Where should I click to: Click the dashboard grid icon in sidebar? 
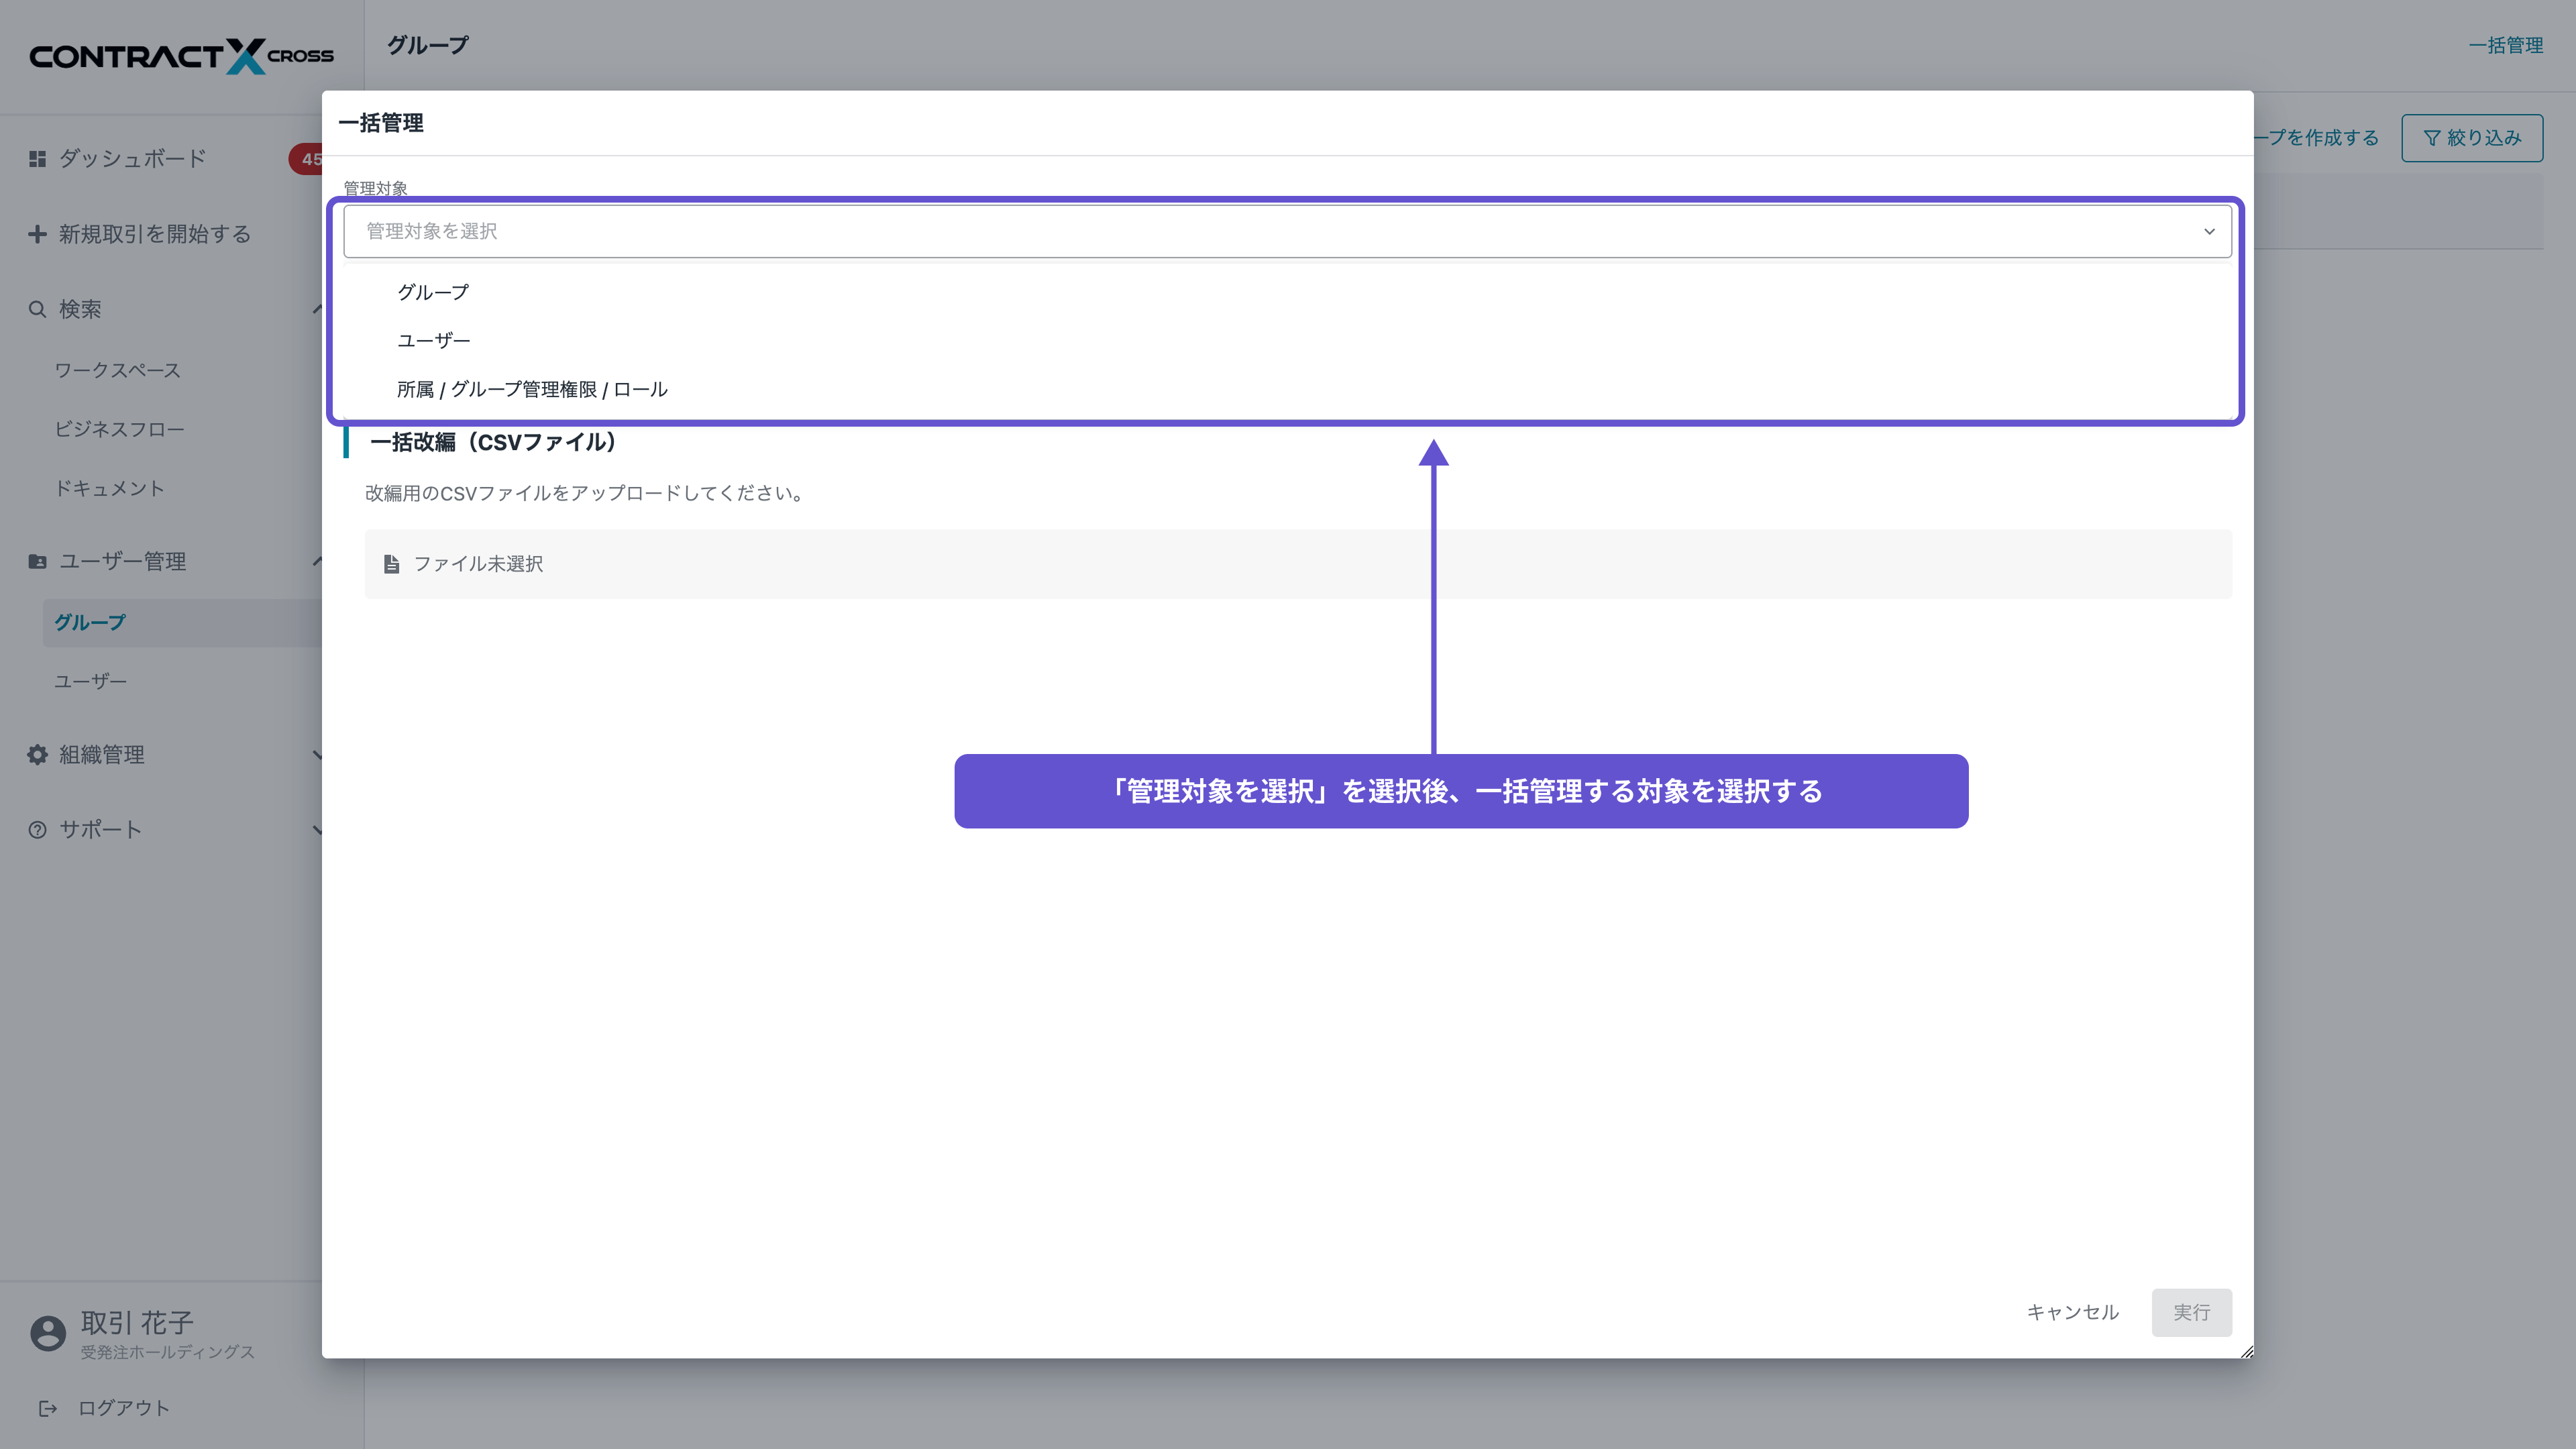tap(36, 158)
